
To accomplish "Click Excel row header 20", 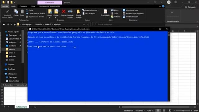I will point(2,90).
